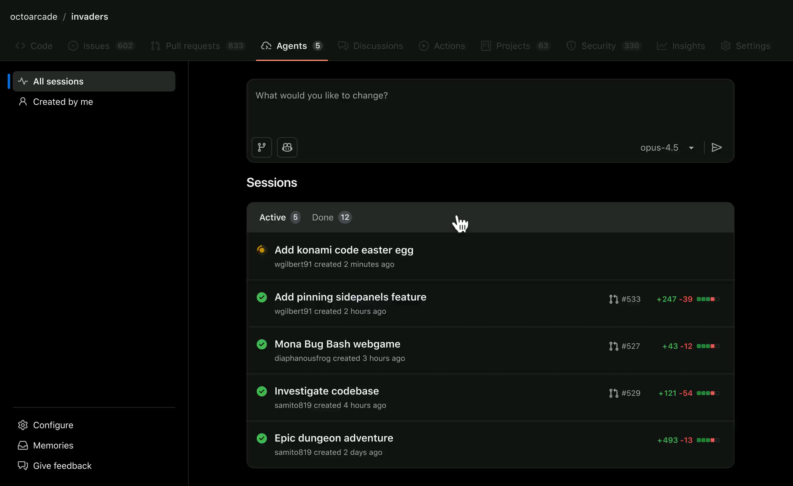The width and height of the screenshot is (793, 486).
Task: Open the Investigate codebase session
Action: click(x=327, y=391)
